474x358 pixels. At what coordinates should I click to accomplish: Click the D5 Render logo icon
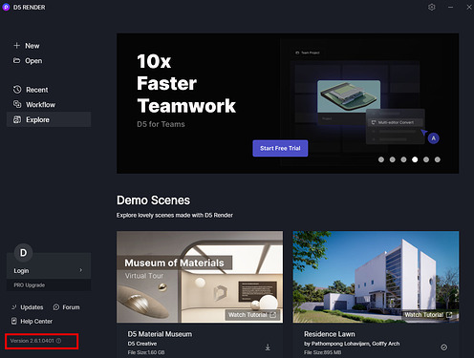click(x=6, y=7)
